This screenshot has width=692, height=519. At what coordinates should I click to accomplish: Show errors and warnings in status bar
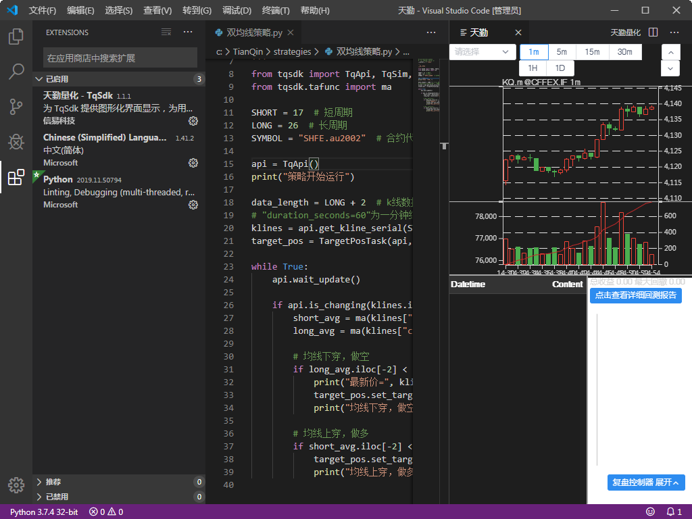106,512
